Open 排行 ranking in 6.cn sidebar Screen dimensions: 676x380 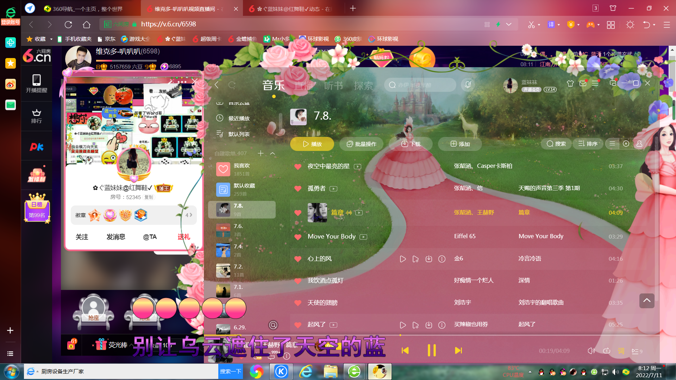(36, 116)
